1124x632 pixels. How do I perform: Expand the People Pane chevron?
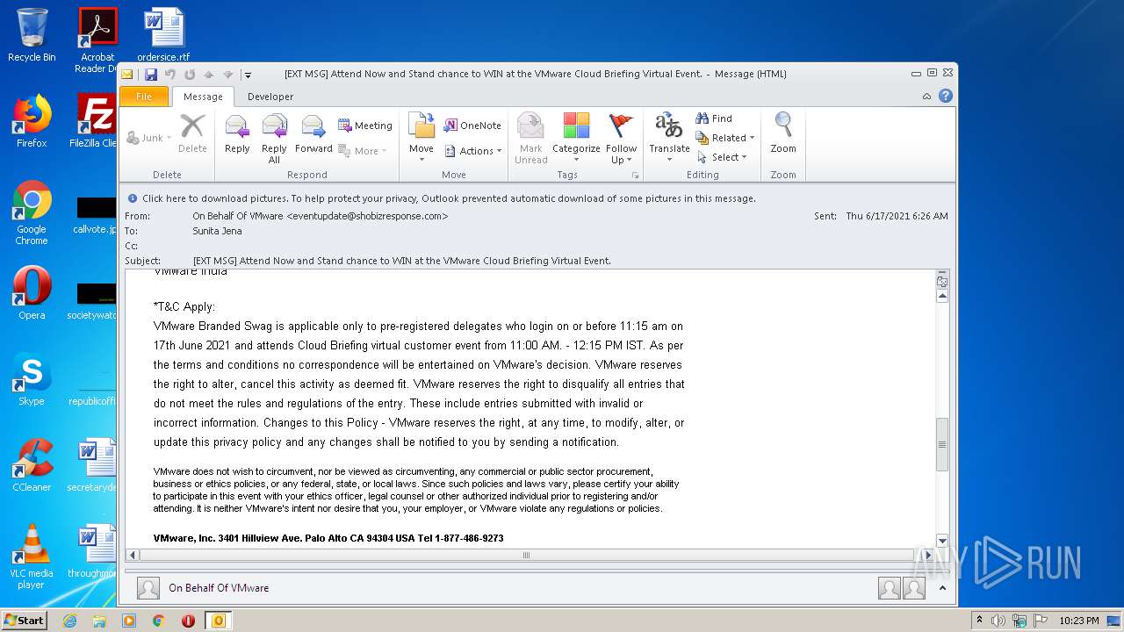[x=942, y=588]
